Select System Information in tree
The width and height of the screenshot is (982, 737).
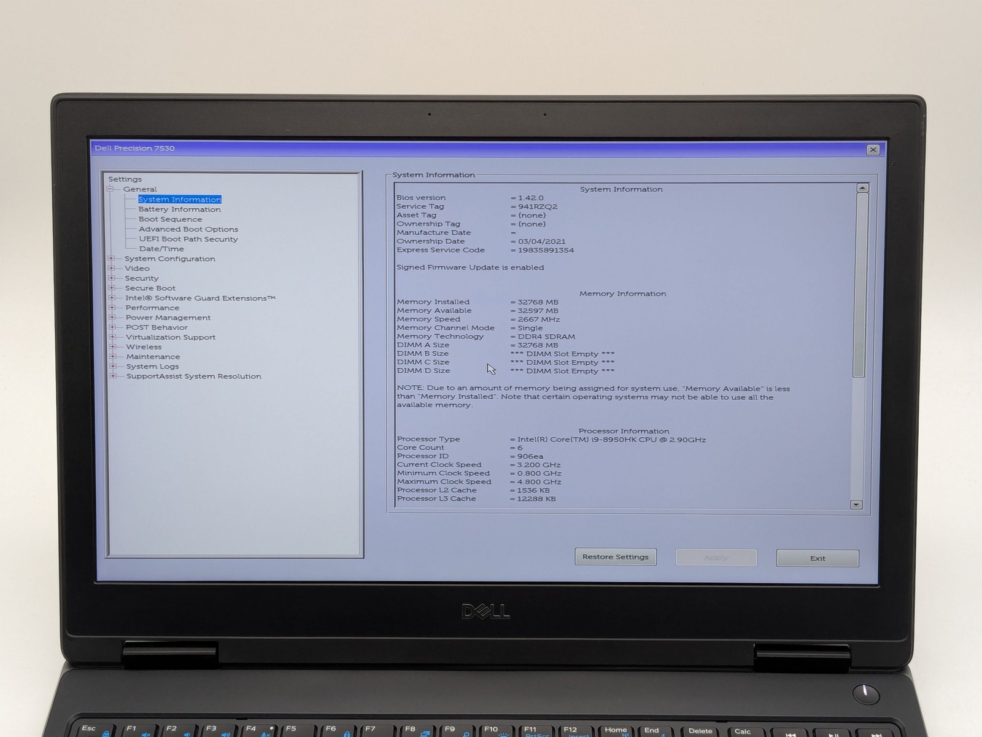(180, 200)
